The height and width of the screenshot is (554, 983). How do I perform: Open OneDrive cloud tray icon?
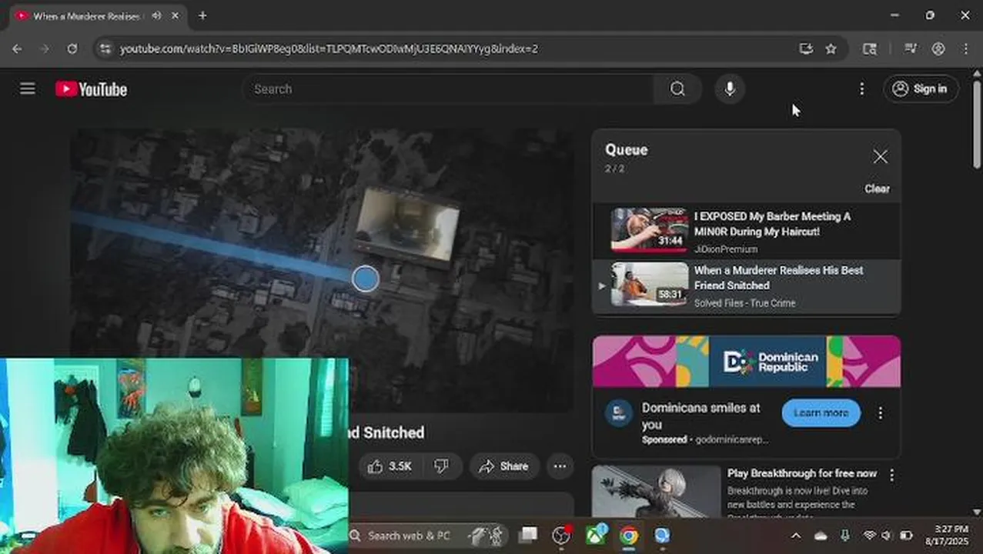(x=820, y=536)
